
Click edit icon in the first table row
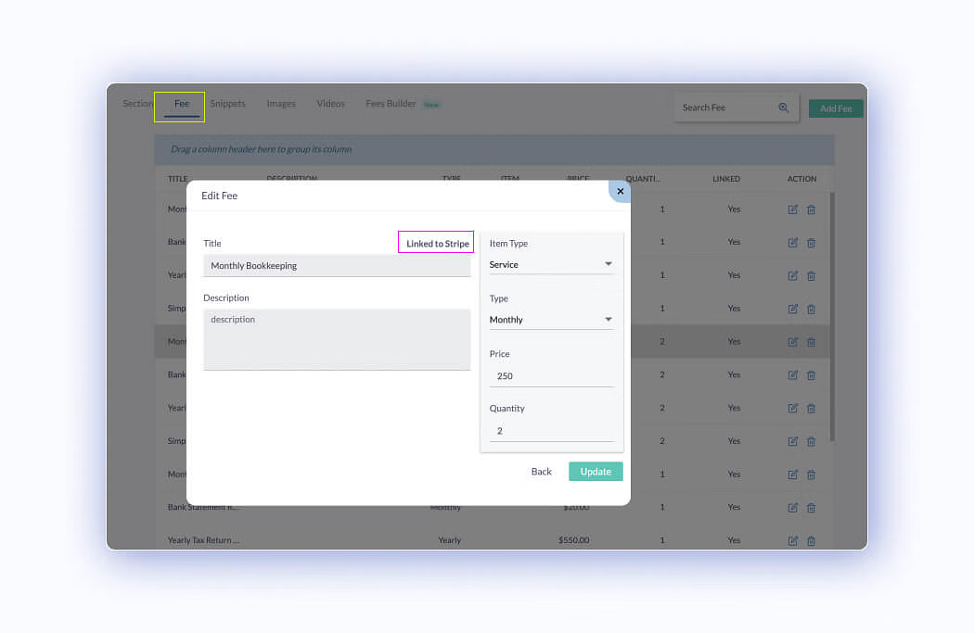tap(792, 209)
